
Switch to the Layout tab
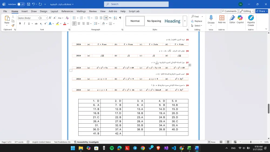coord(54,11)
